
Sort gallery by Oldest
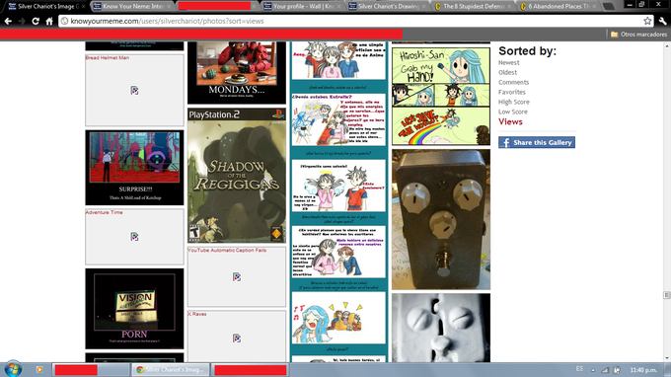(x=507, y=72)
